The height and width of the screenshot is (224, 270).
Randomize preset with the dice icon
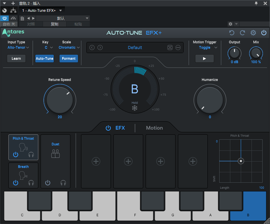170,47
